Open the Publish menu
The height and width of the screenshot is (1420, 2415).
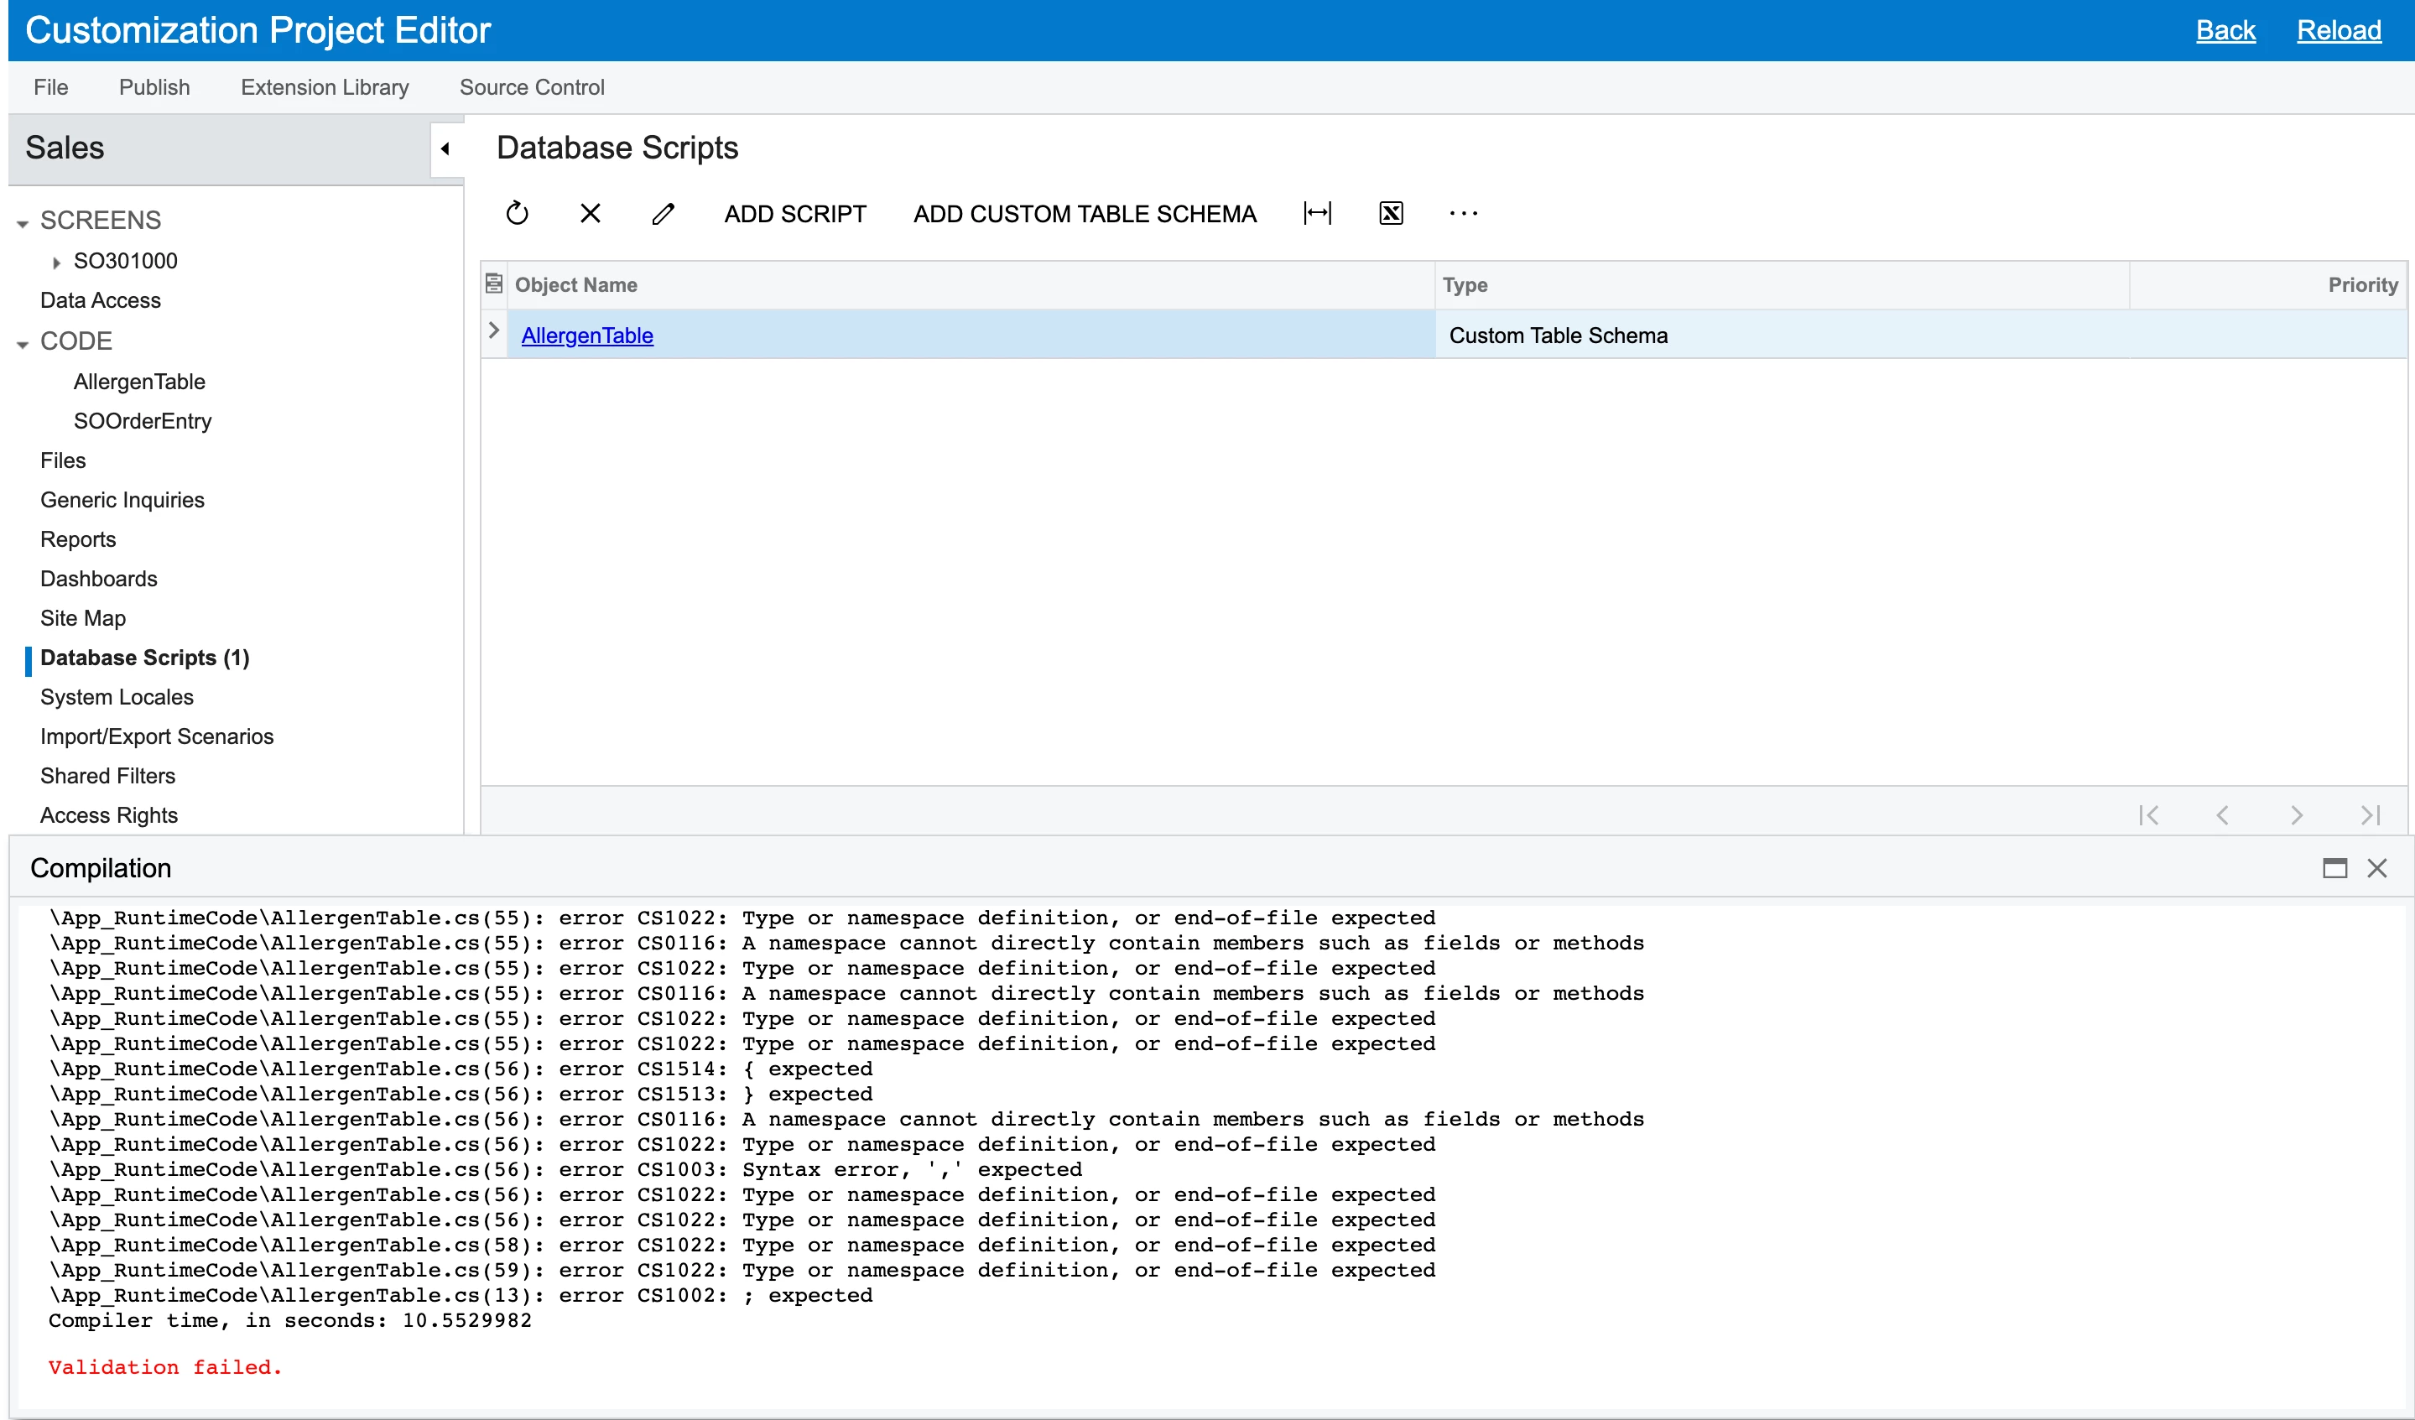pyautogui.click(x=154, y=87)
